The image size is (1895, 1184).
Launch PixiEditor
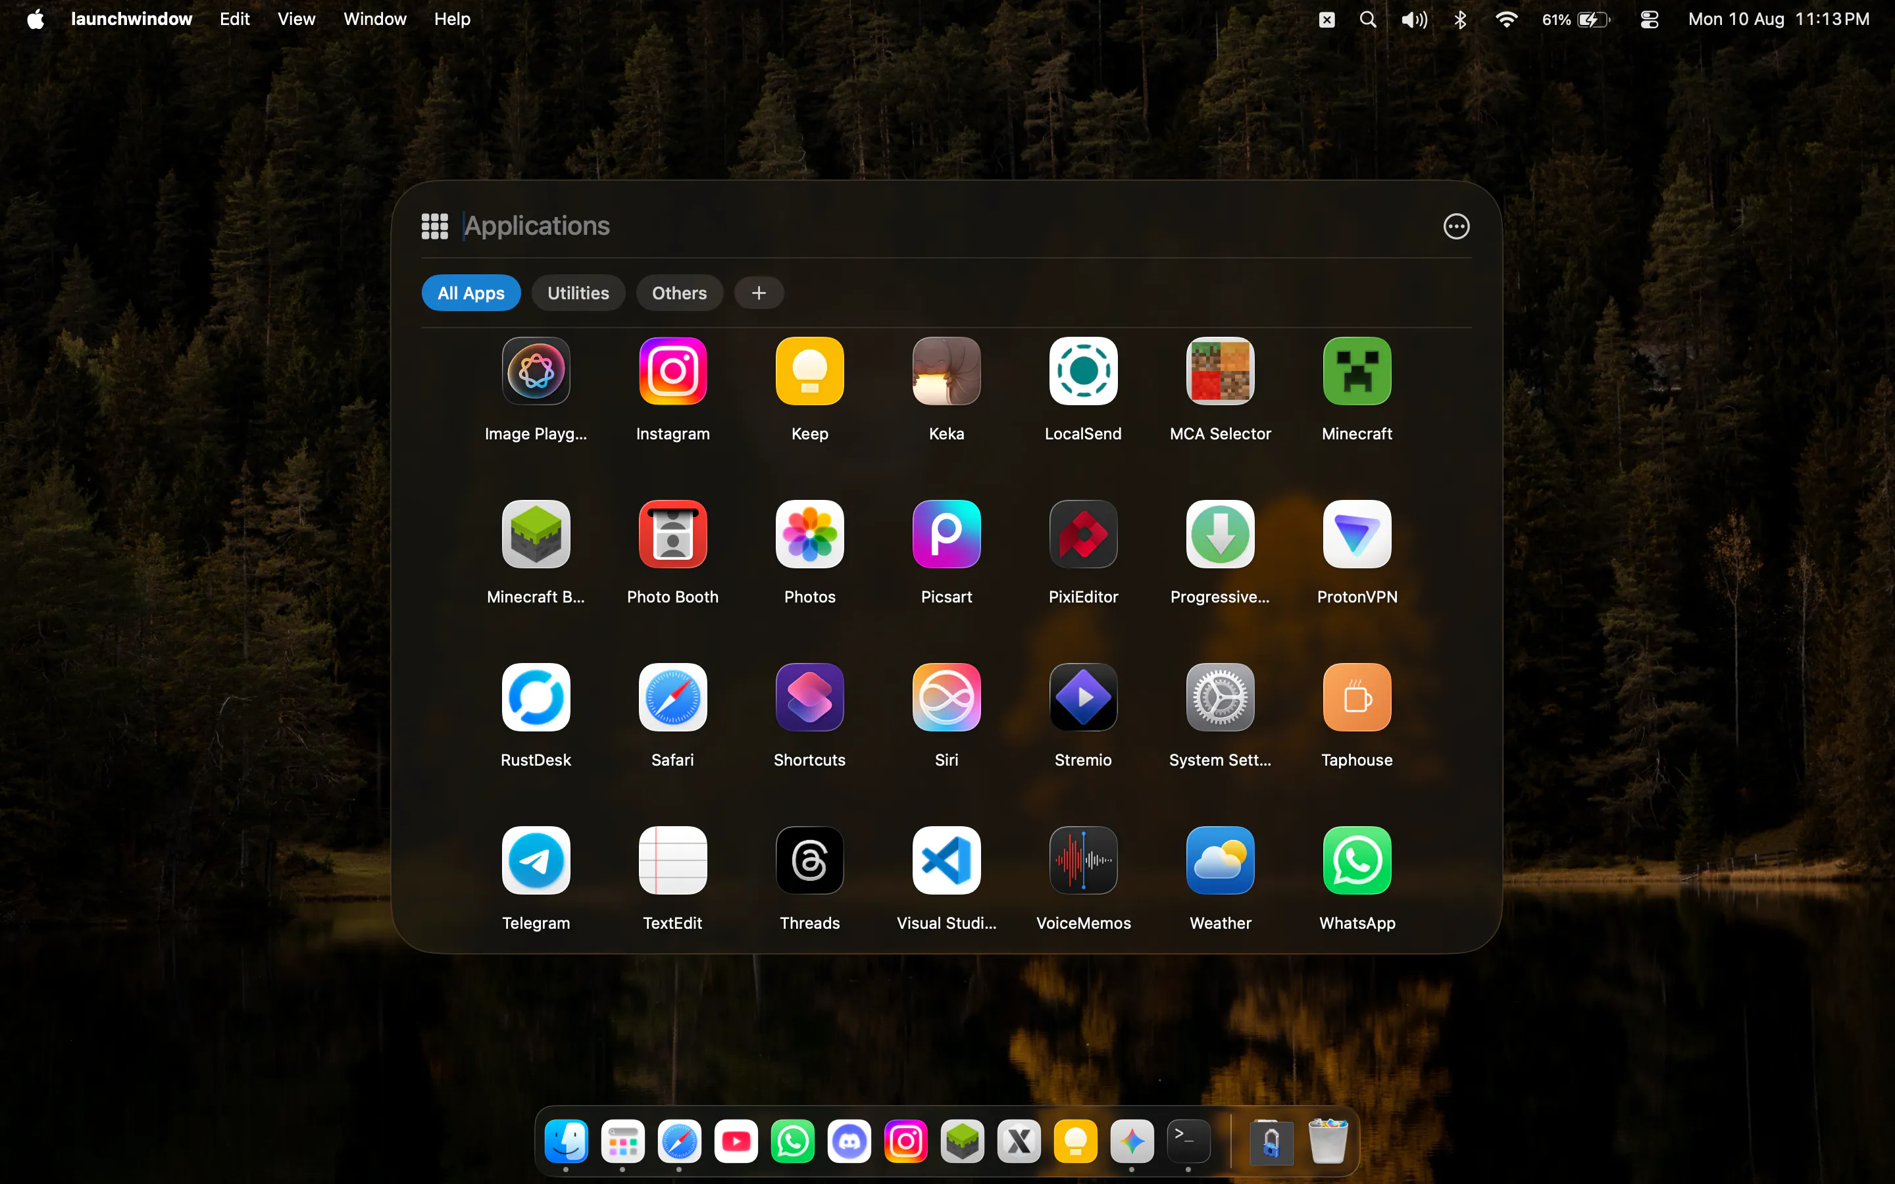(1083, 534)
